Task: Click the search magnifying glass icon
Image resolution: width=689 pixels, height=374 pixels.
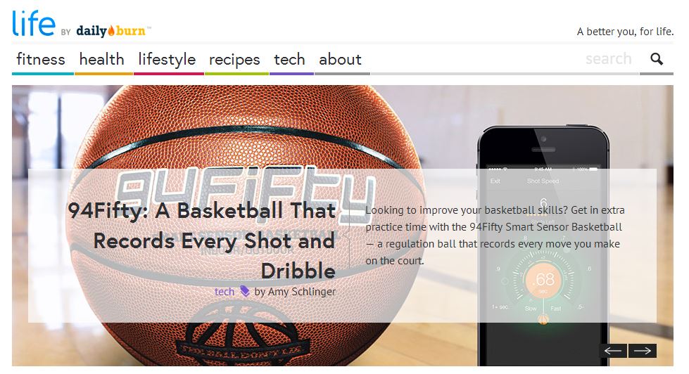Action: pyautogui.click(x=657, y=59)
